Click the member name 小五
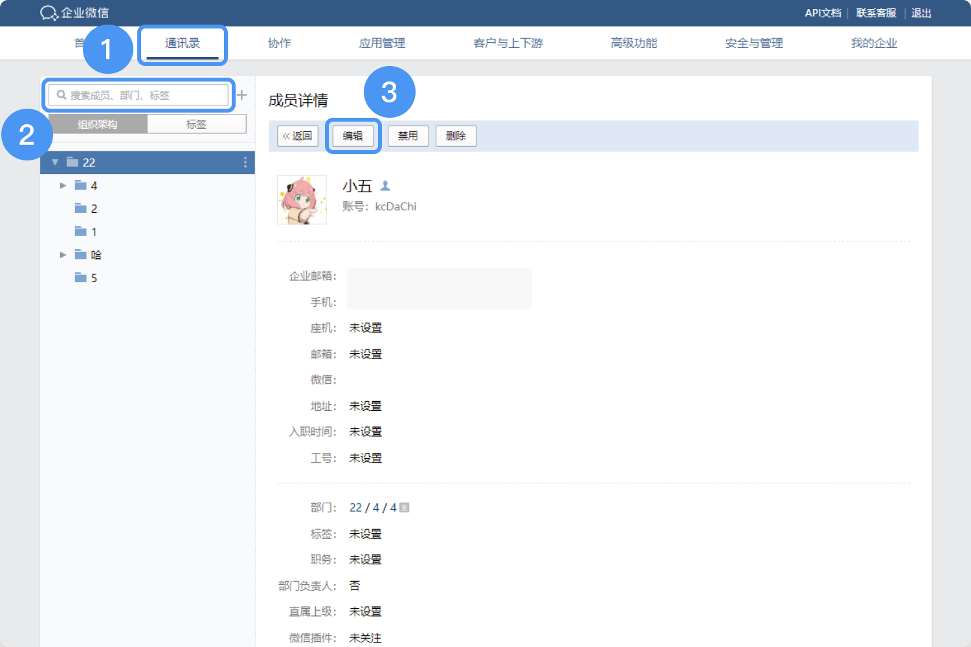 pos(357,186)
